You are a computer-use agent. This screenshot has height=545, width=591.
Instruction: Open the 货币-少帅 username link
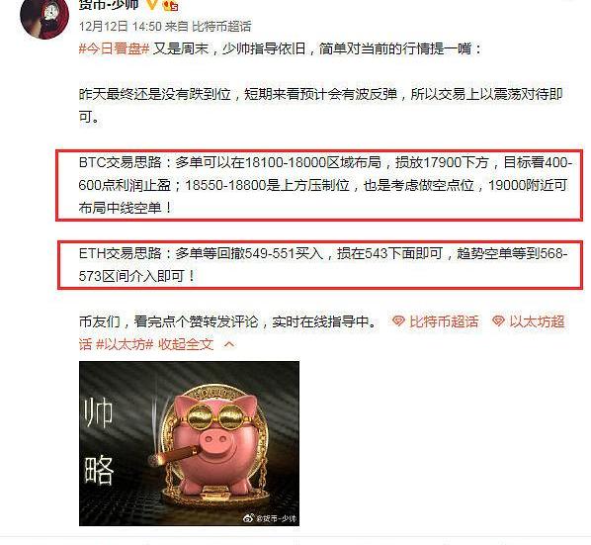[109, 4]
